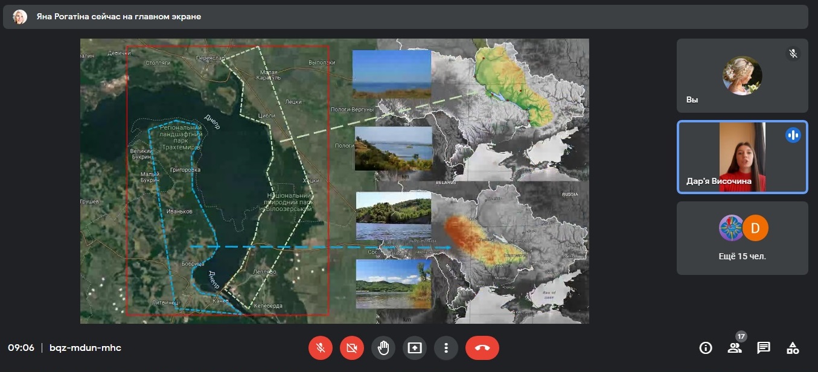Click the shared presentation map slide
This screenshot has width=818, height=372.
334,181
